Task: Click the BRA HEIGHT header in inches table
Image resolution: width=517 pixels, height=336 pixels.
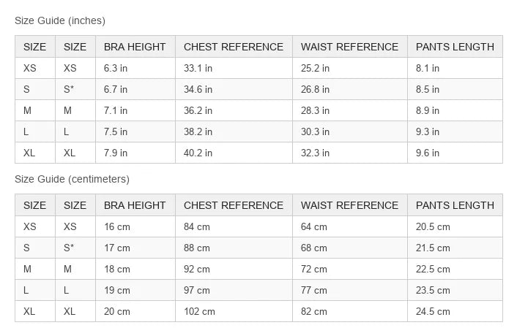Action: [x=135, y=47]
